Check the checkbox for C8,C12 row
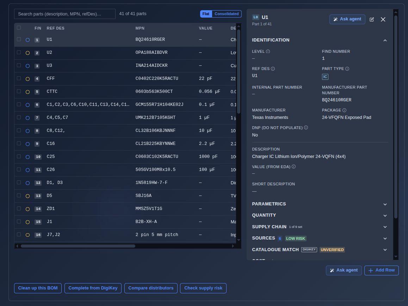This screenshot has height=306, width=408. coord(19,130)
